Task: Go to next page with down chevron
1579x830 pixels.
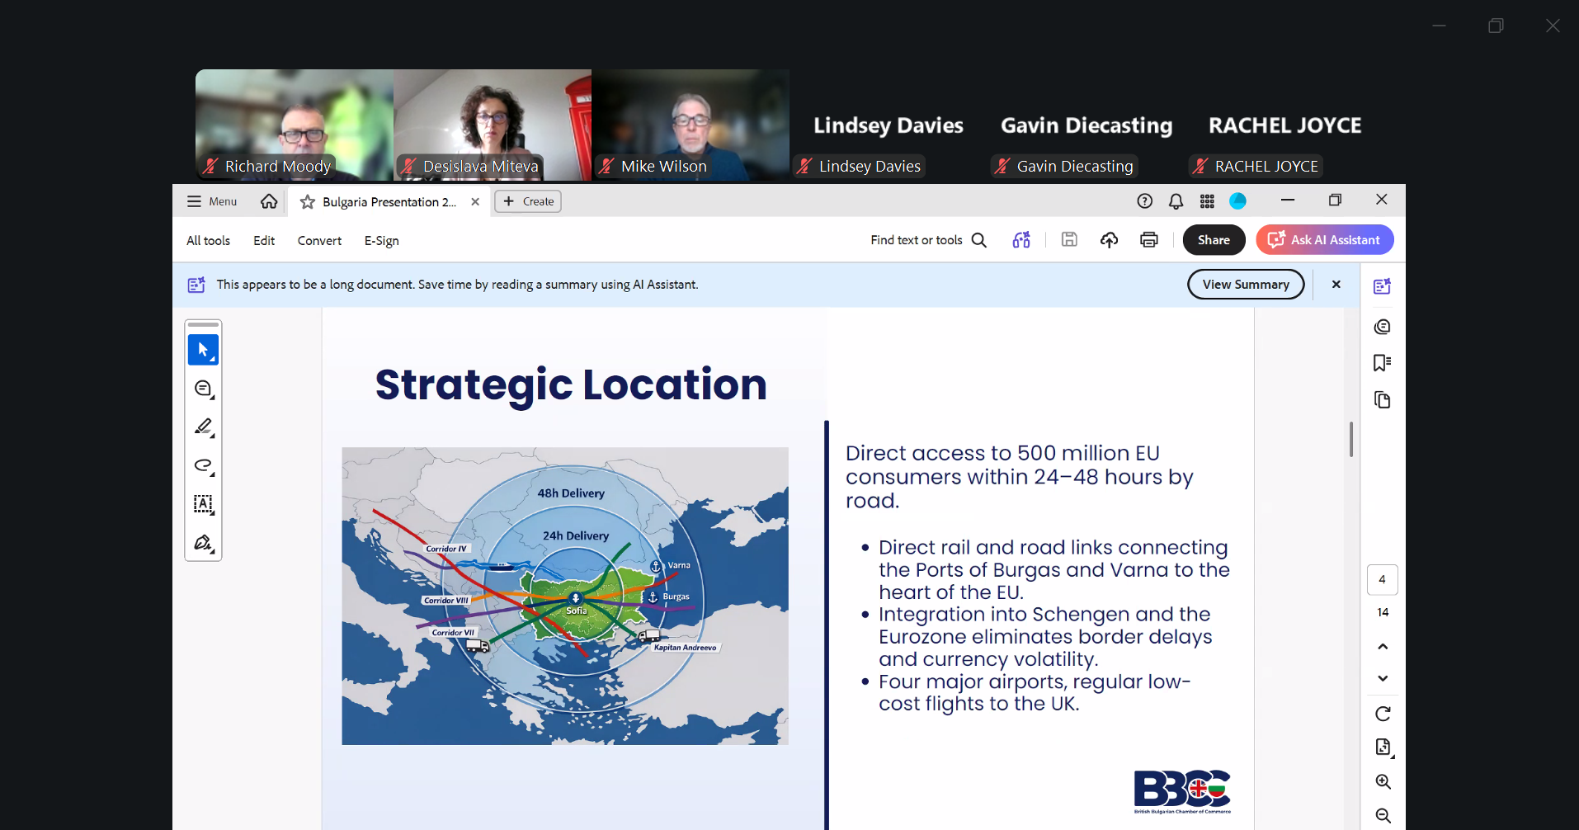Action: click(1382, 678)
